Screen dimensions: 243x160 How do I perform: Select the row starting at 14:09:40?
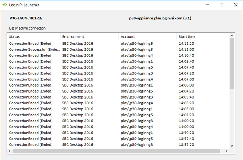pyautogui.click(x=118, y=61)
